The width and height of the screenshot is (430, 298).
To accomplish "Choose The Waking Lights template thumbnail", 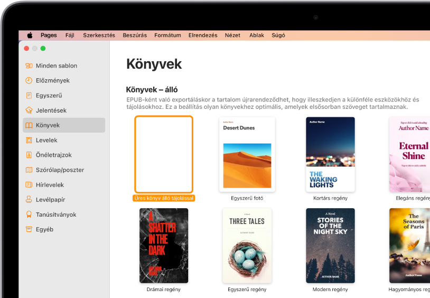I will tap(331, 154).
